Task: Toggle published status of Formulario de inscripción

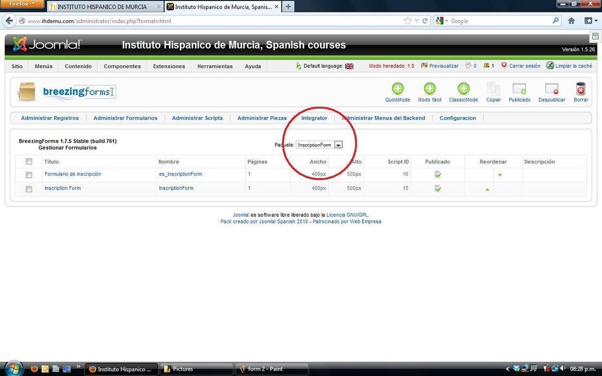Action: (x=438, y=175)
